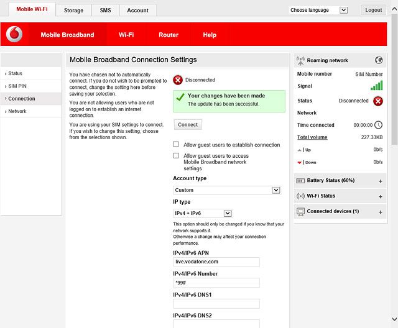Click the SIM Number text
This screenshot has height=328, width=398.
click(x=369, y=75)
